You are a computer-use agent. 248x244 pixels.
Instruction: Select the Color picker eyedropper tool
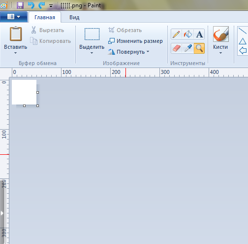coord(188,48)
